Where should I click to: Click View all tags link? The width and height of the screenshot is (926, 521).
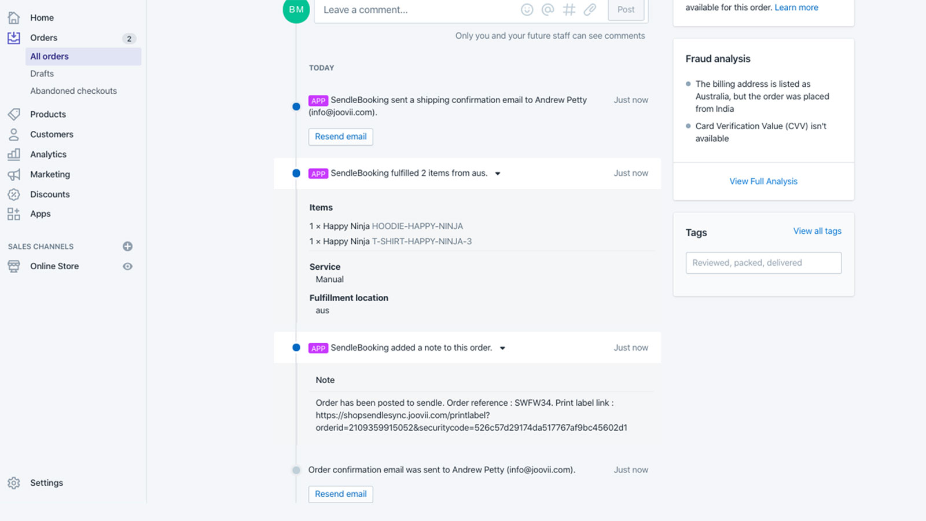(x=817, y=231)
